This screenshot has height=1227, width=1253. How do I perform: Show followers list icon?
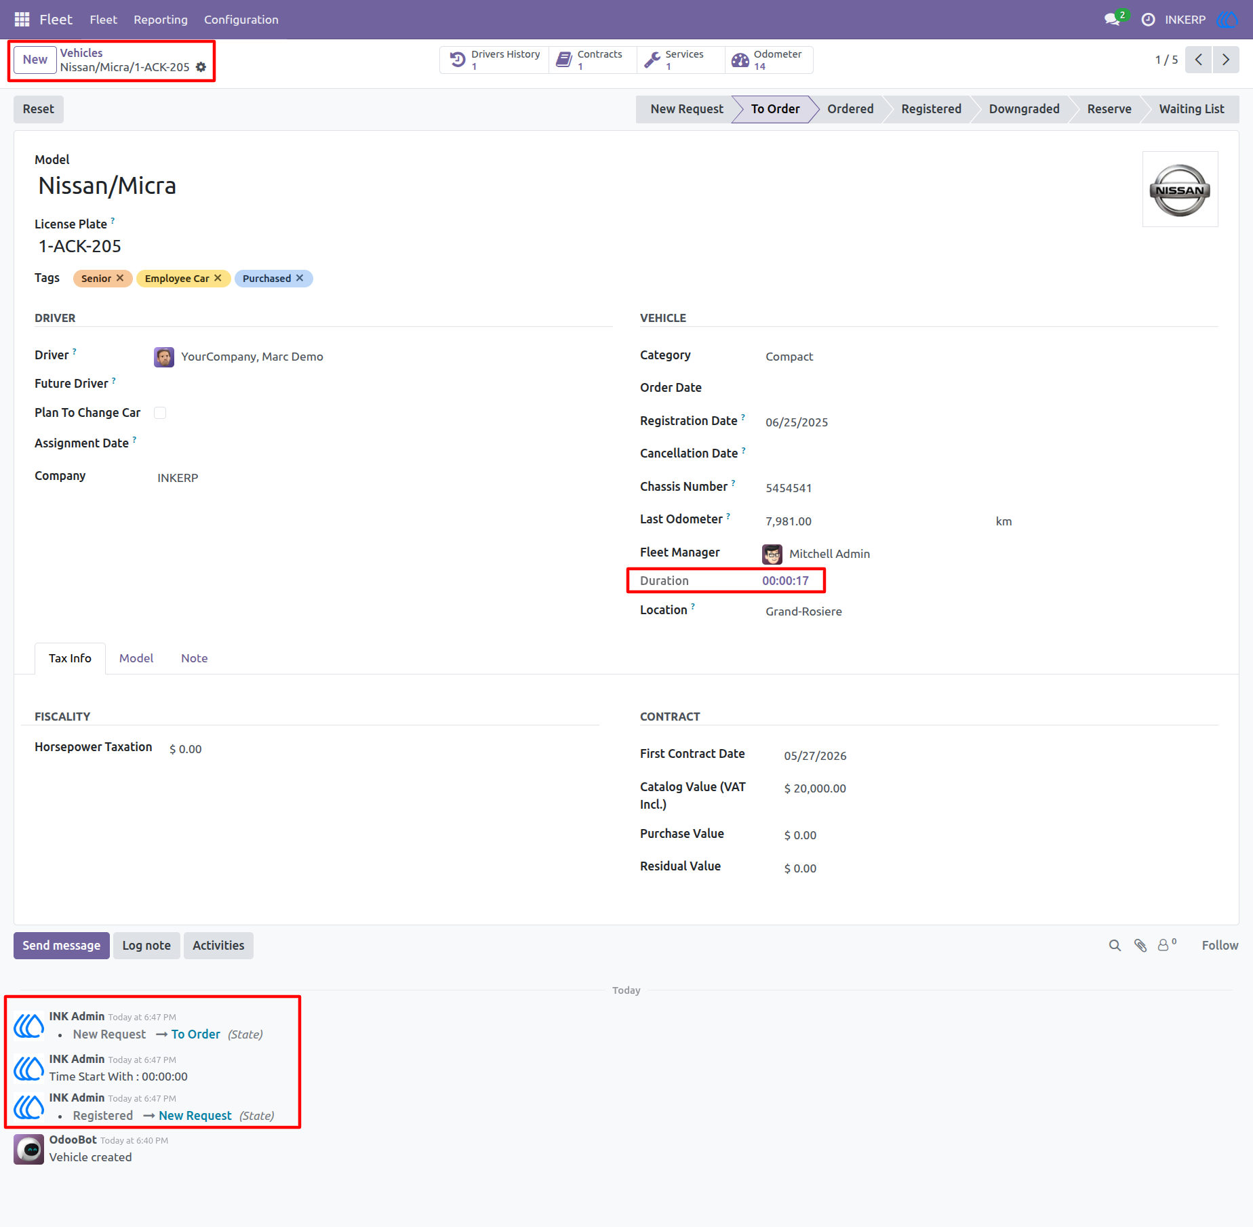(1166, 945)
